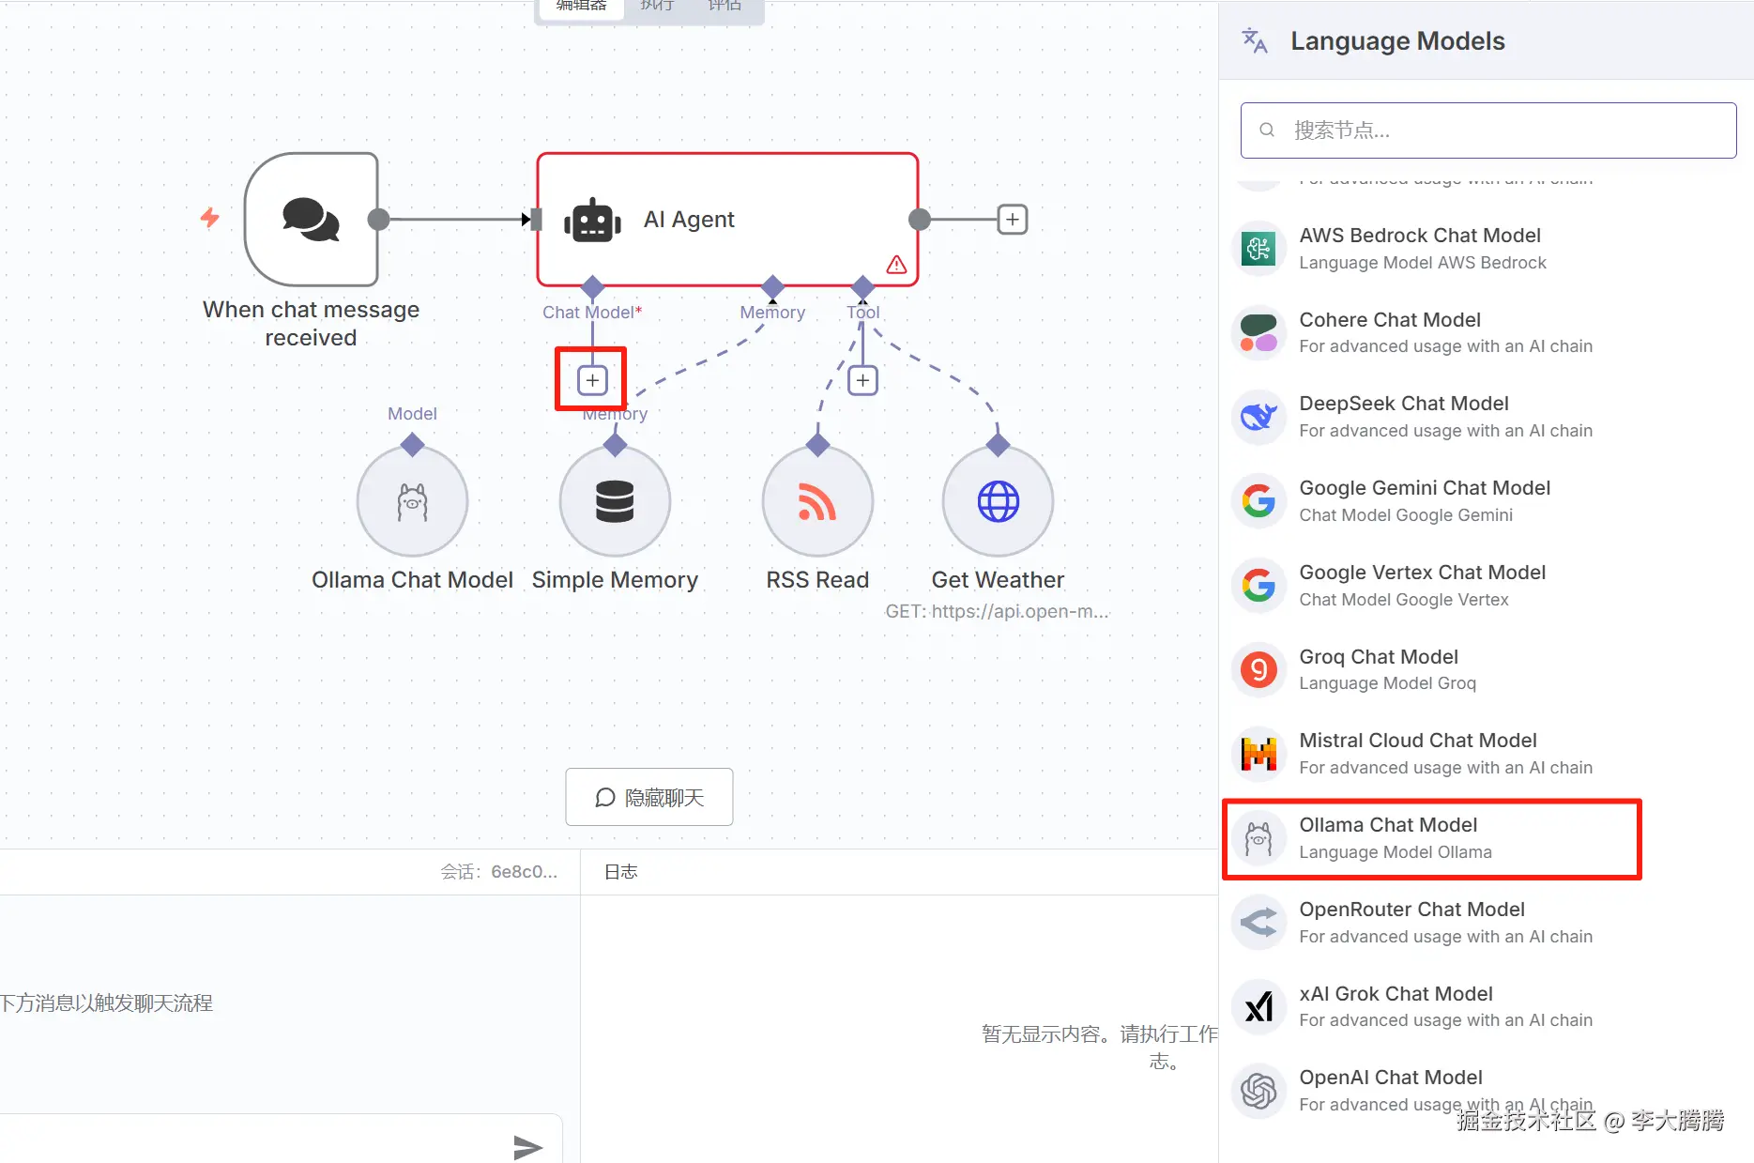The width and height of the screenshot is (1754, 1163).
Task: Click the red warning triangle on AI Agent
Action: point(896,265)
